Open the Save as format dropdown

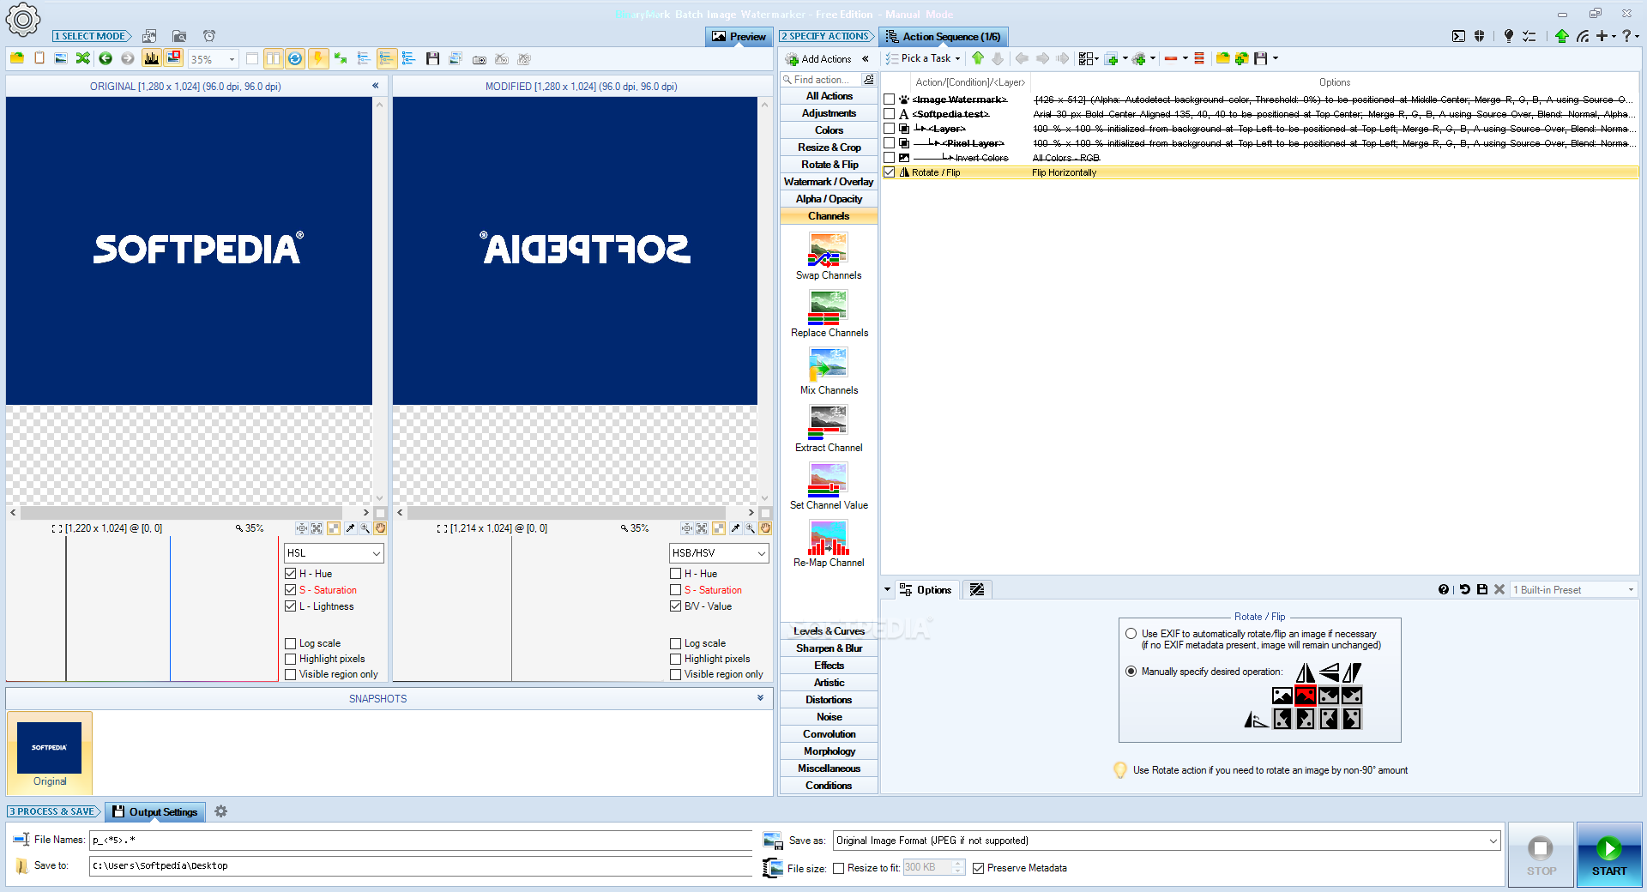[1167, 841]
